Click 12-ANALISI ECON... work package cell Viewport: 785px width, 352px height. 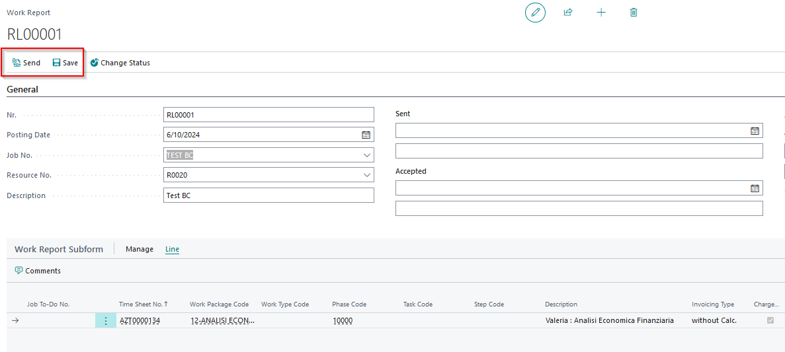pos(223,320)
